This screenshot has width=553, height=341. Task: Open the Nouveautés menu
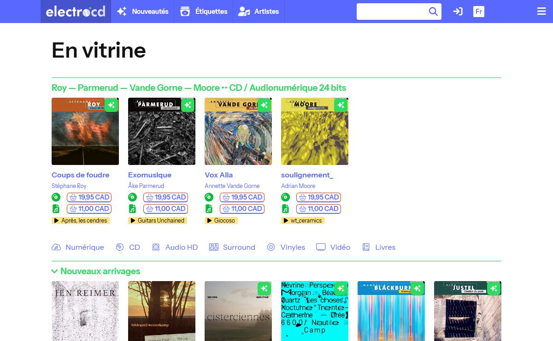(x=142, y=12)
